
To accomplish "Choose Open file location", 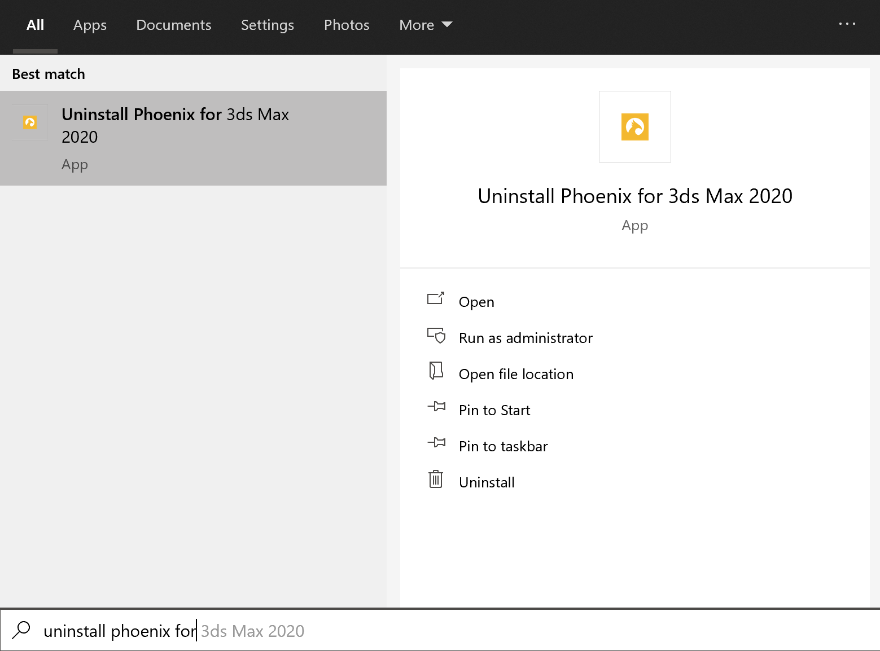I will point(516,374).
